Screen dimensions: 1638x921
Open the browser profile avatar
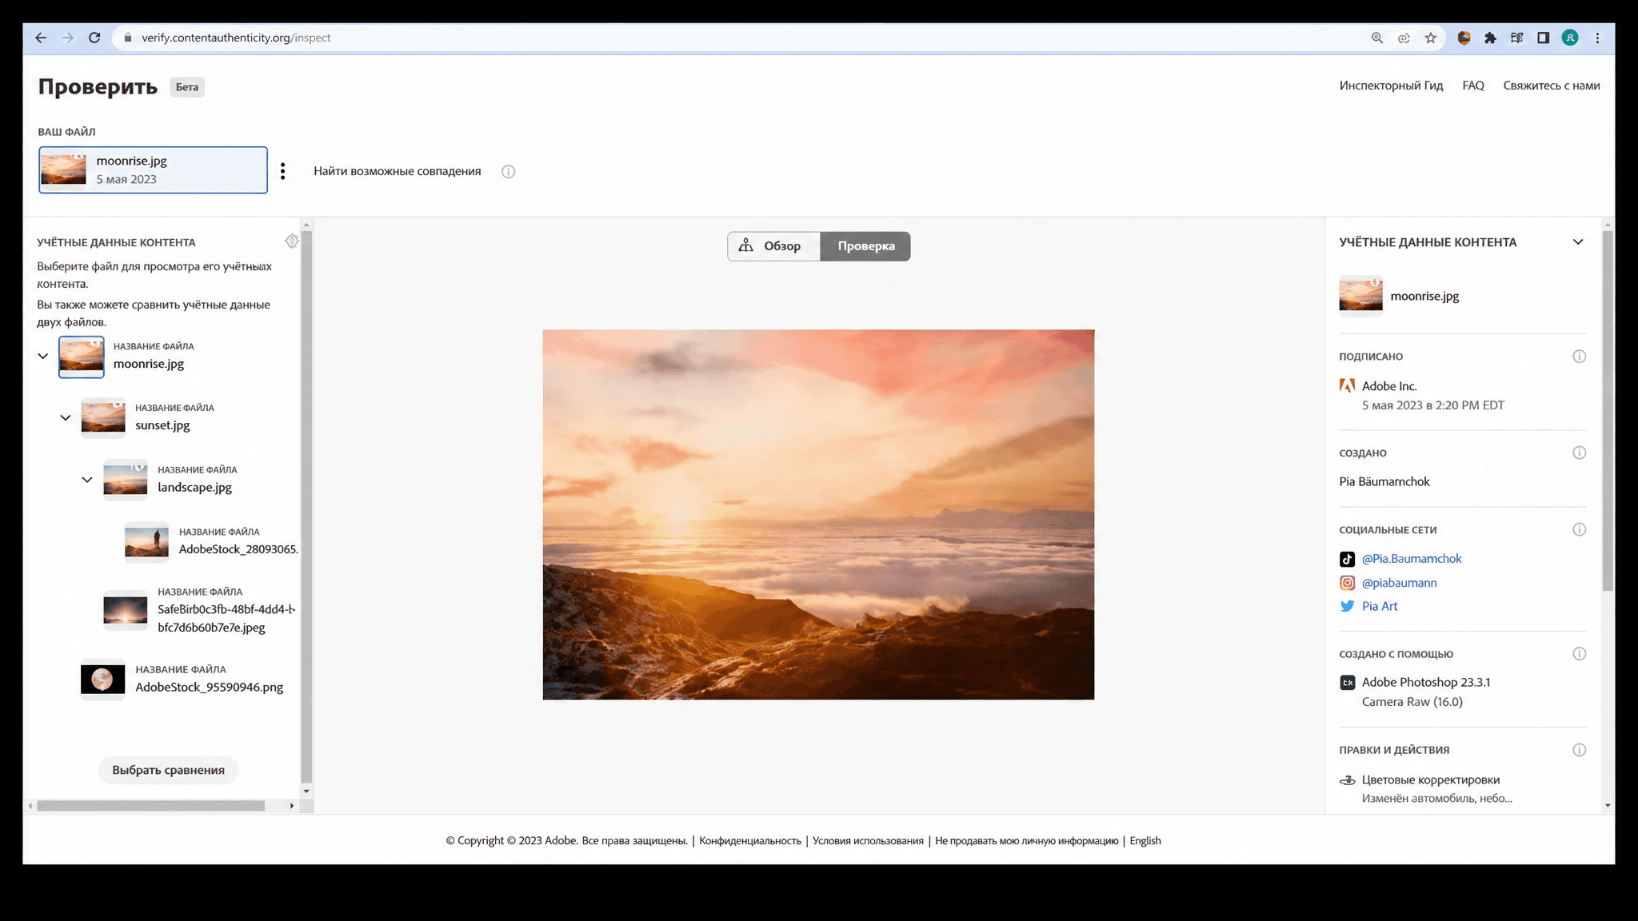tap(1571, 38)
